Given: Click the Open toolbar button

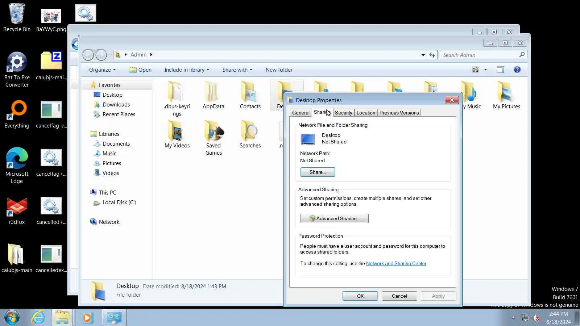Looking at the screenshot, I should click(140, 70).
